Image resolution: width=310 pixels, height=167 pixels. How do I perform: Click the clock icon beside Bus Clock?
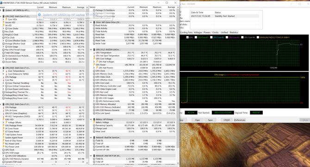pos(3,31)
